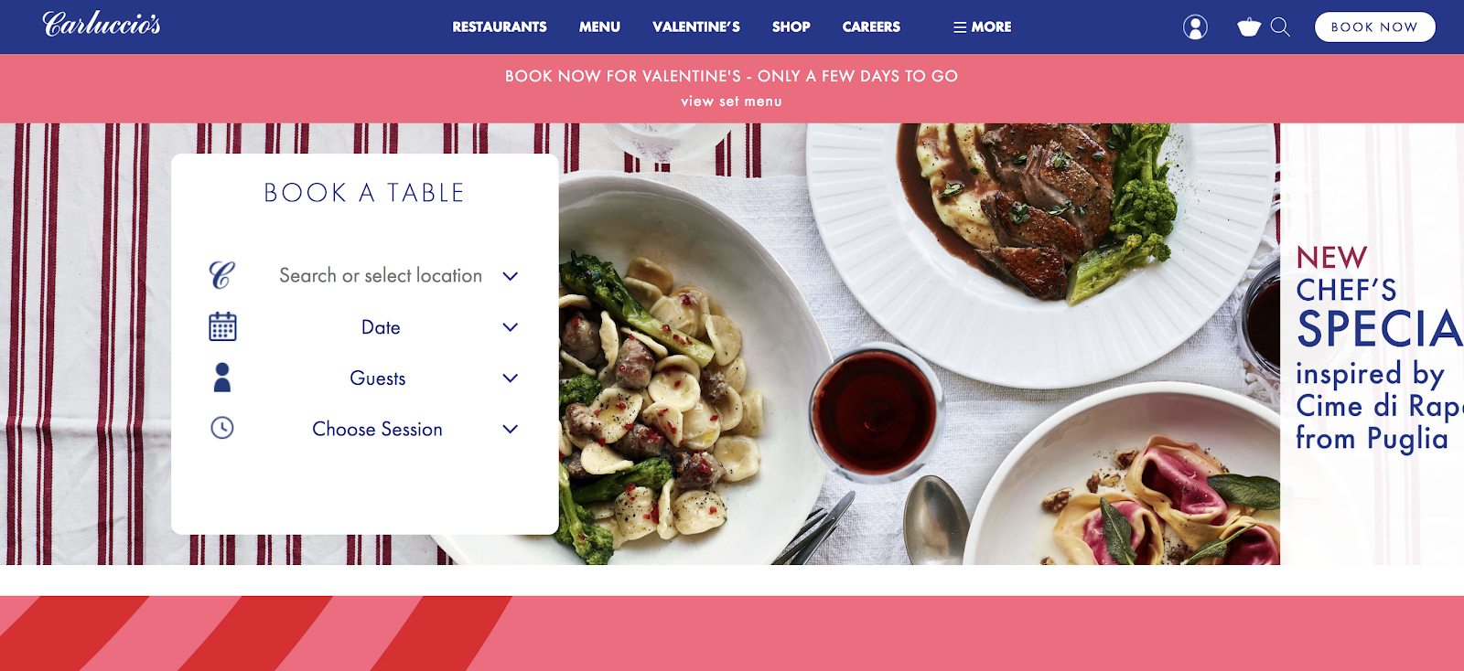This screenshot has width=1464, height=671.
Task: Follow the view set menu link
Action: click(x=731, y=101)
